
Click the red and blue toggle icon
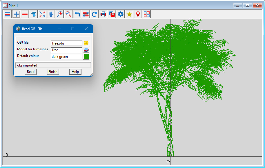86,14
